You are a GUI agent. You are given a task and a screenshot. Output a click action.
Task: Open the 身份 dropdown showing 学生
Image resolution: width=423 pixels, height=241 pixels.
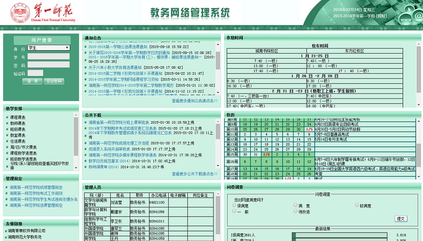point(49,48)
